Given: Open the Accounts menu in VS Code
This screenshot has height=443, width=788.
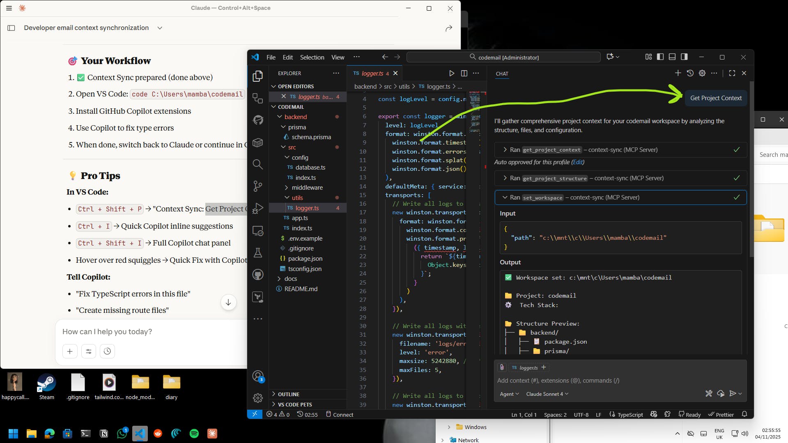Looking at the screenshot, I should coord(257,376).
